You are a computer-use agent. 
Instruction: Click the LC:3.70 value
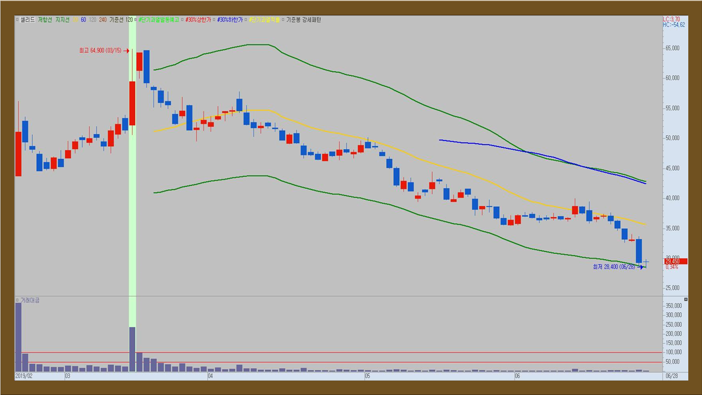[671, 19]
